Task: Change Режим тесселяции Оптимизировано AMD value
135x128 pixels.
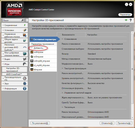Action: [x=98, y=112]
